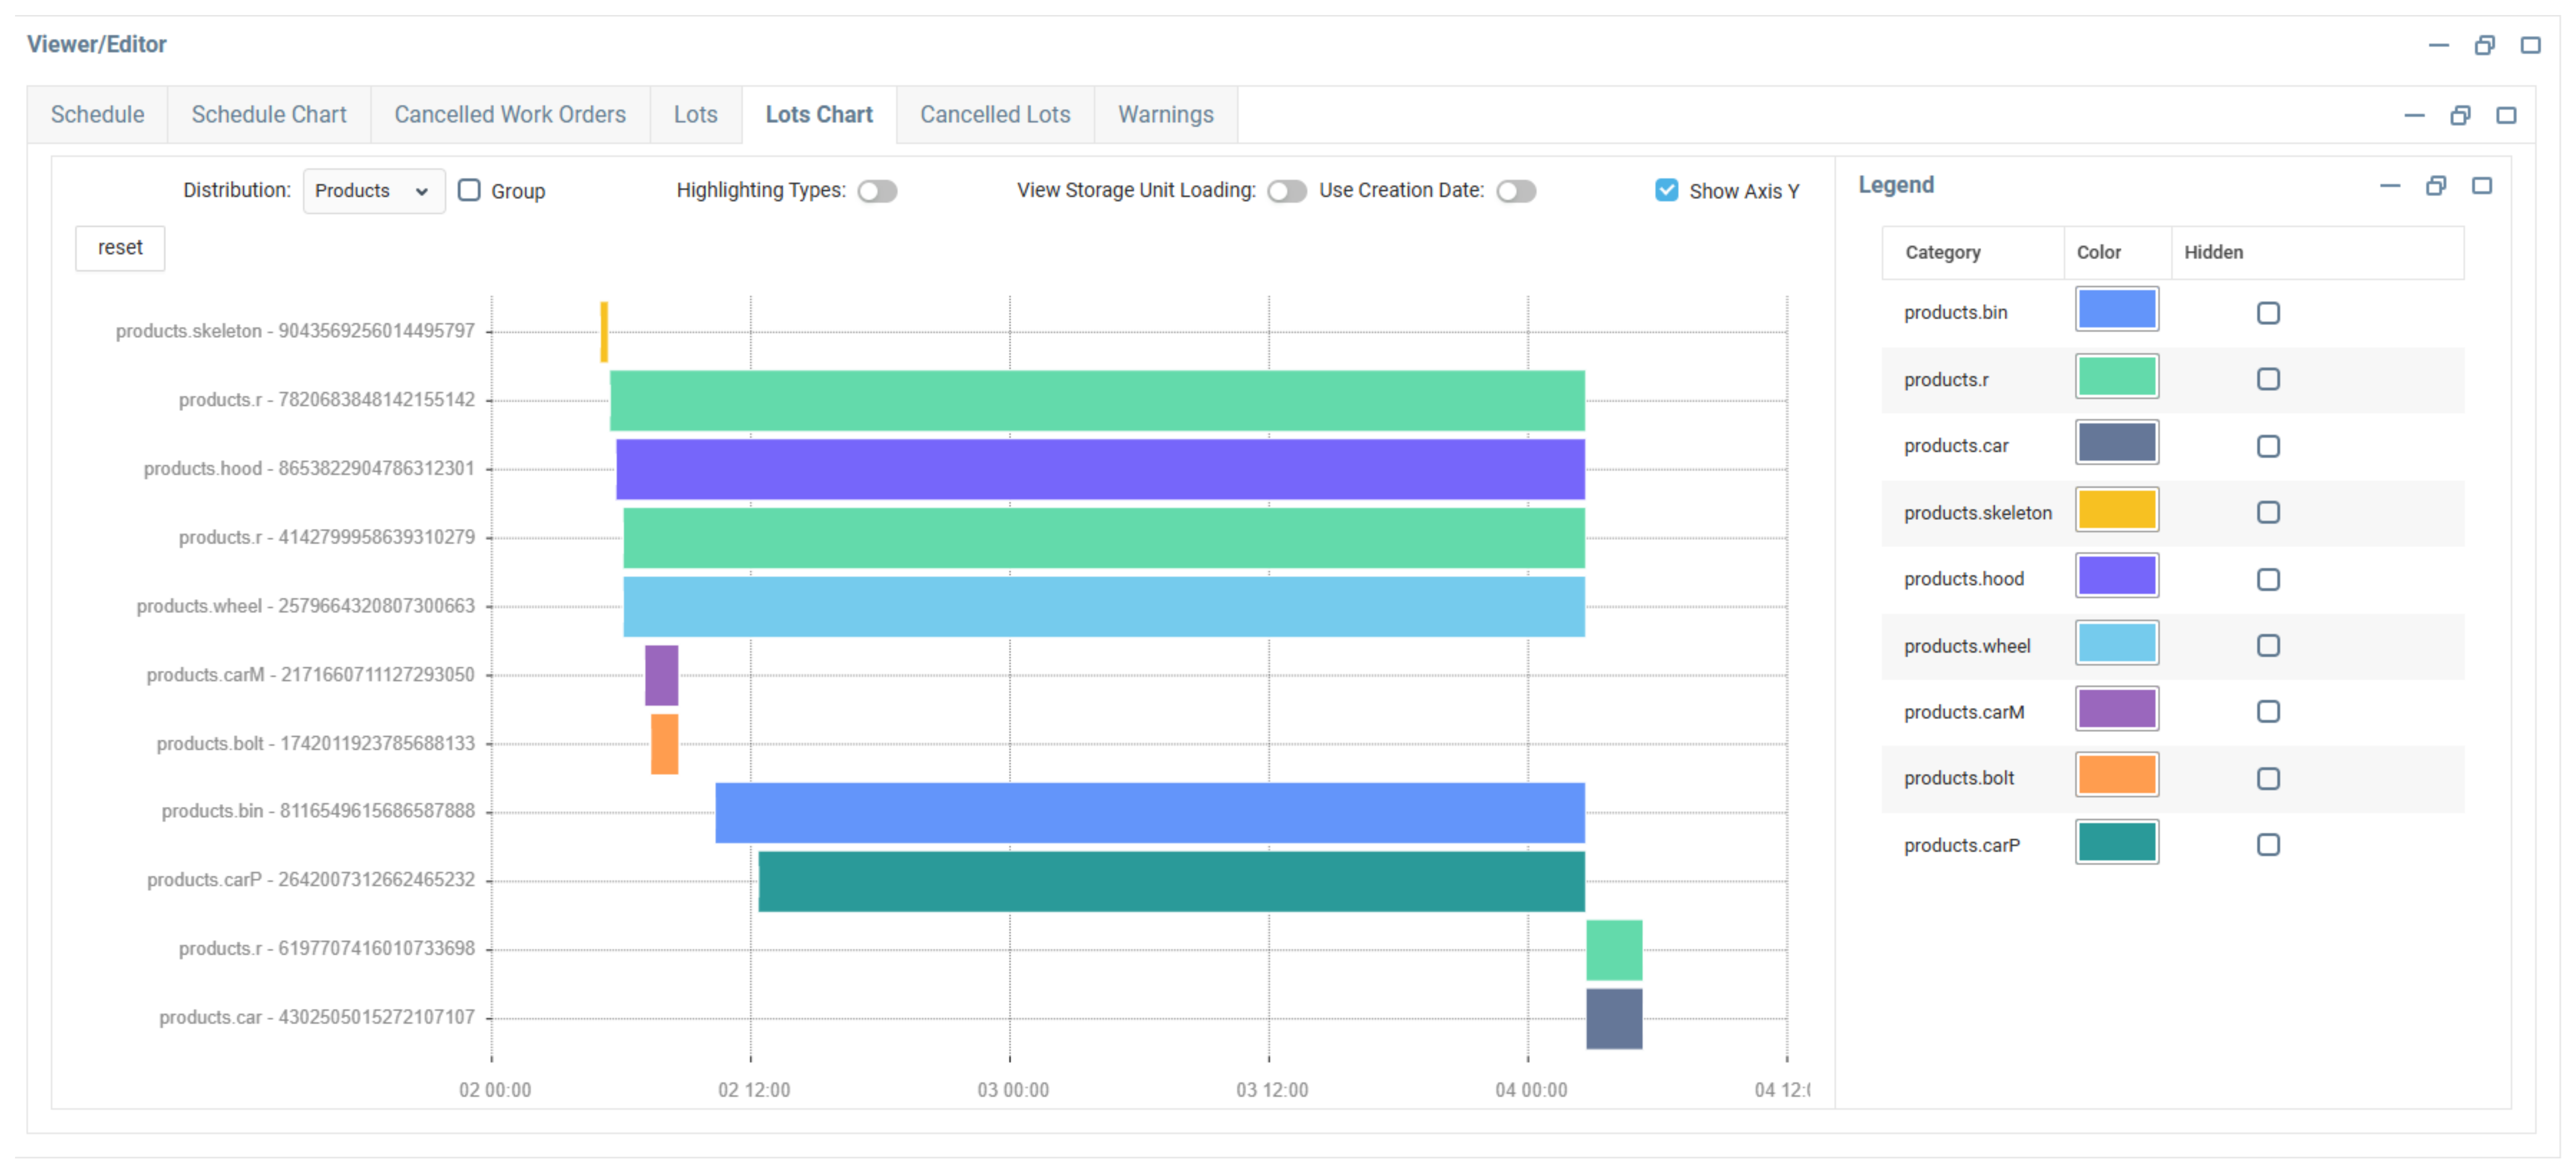Viewport: 2576px width, 1172px height.
Task: Toggle Highlighting Types switch
Action: (x=877, y=191)
